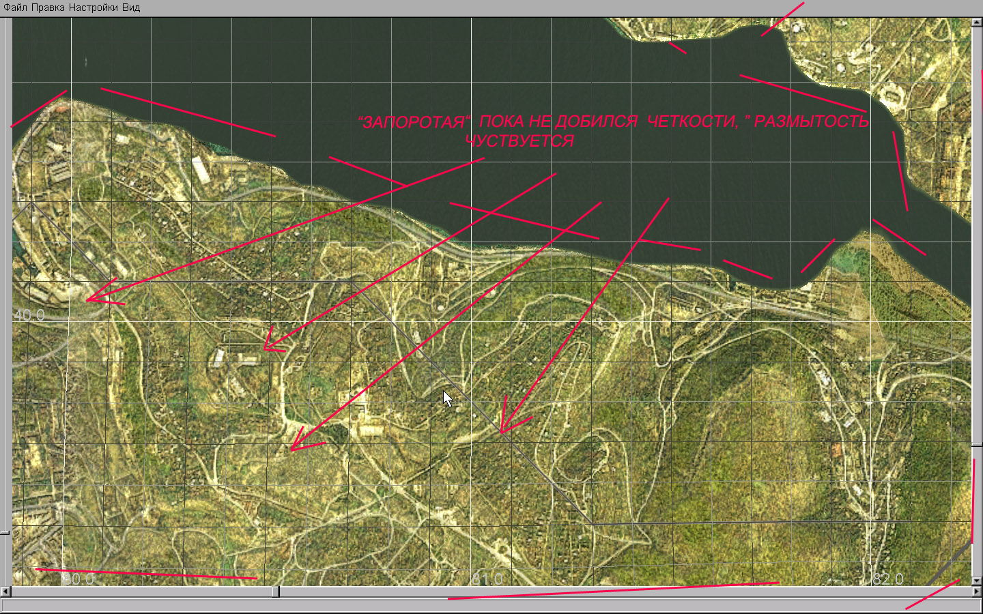983x614 pixels.
Task: Click the horizontal scrollbar left arrow
Action: (x=6, y=591)
